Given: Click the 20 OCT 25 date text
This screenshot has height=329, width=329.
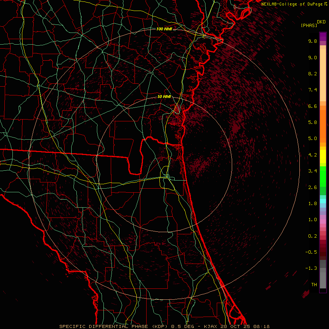Looking at the screenshot, I should (x=235, y=326).
